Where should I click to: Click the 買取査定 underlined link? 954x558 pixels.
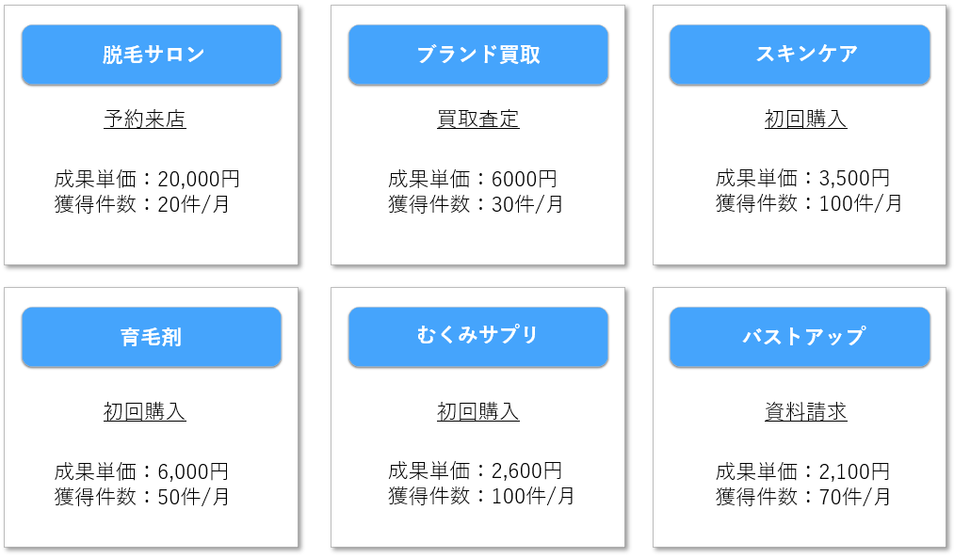(x=478, y=120)
